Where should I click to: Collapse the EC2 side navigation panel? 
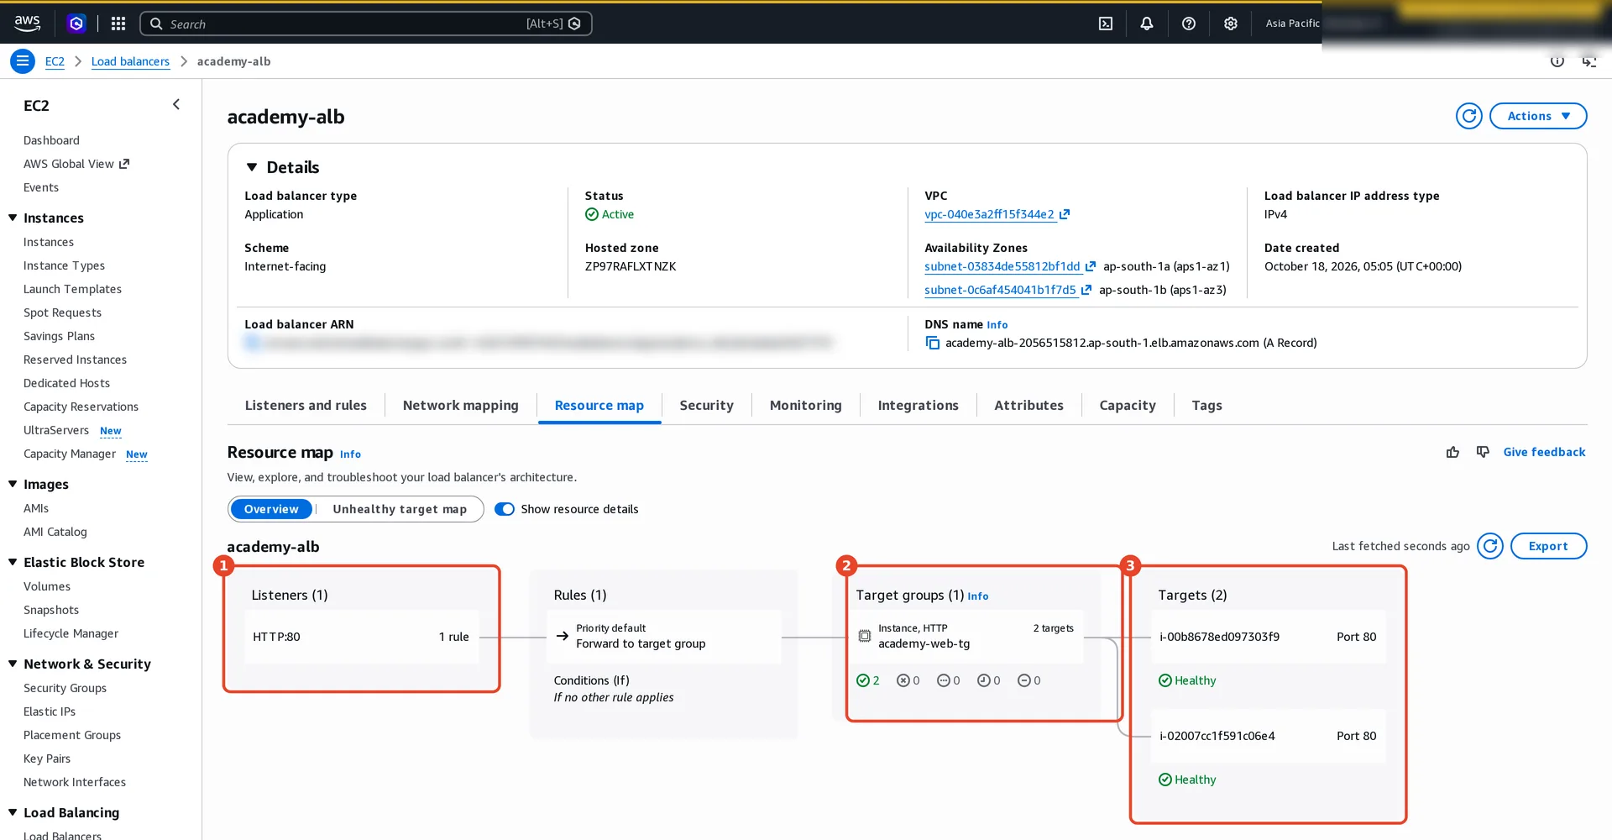176,104
